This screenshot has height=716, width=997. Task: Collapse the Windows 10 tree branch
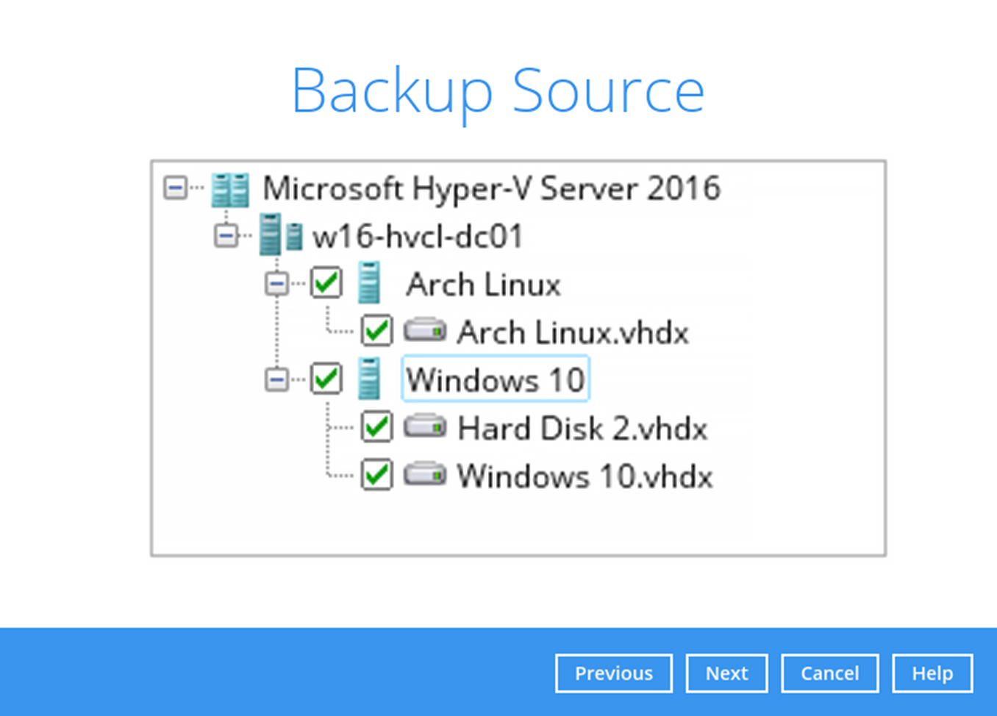click(276, 379)
